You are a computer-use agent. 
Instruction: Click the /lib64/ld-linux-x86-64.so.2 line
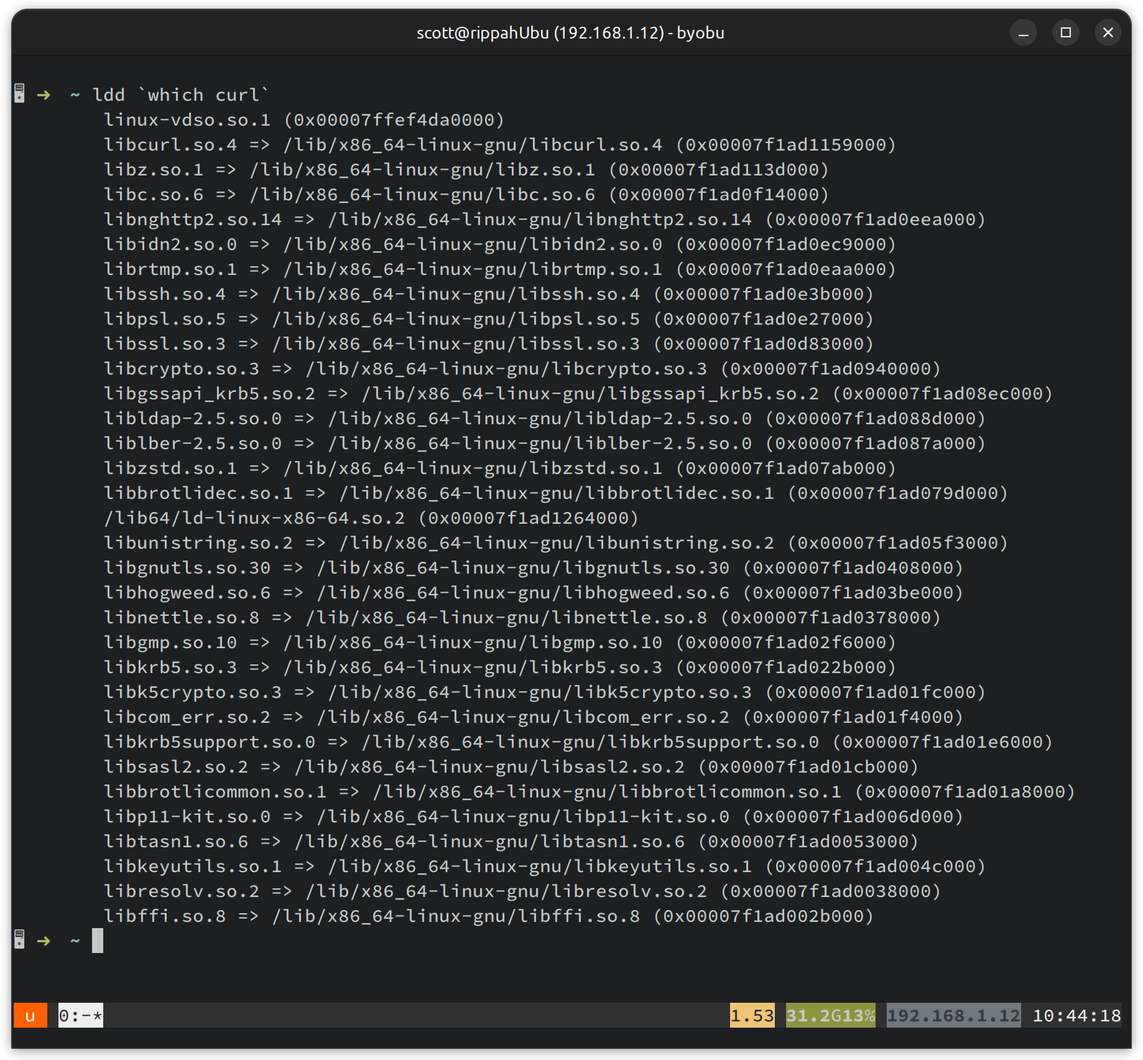[x=254, y=518]
